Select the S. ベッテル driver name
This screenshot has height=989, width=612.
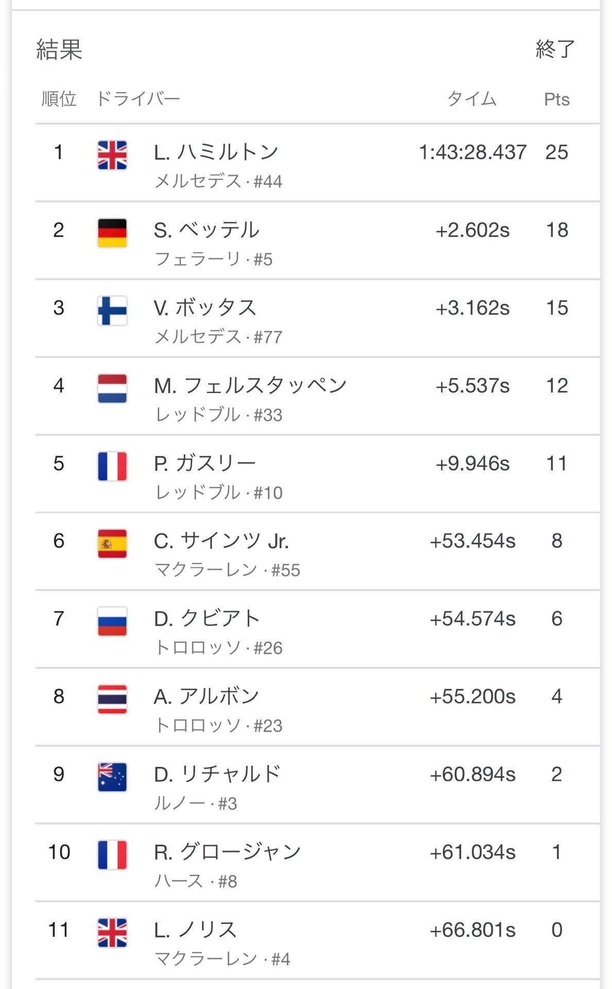tap(207, 230)
